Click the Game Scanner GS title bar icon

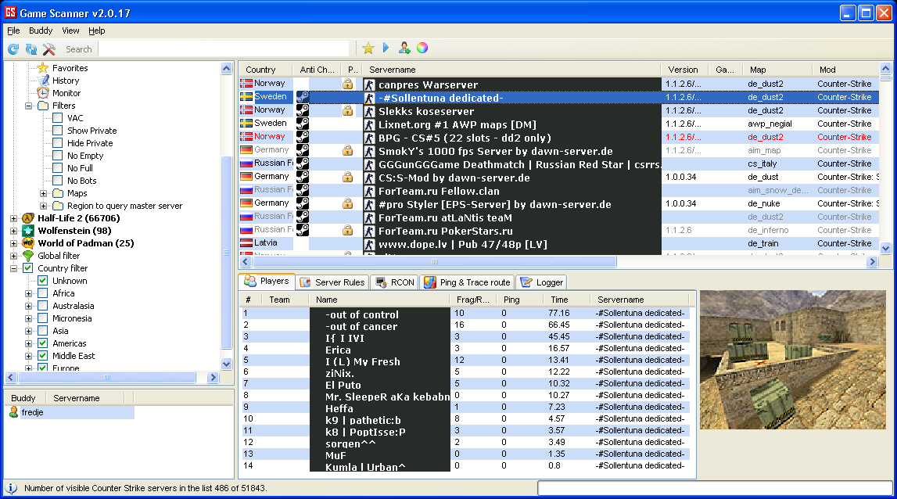click(10, 13)
